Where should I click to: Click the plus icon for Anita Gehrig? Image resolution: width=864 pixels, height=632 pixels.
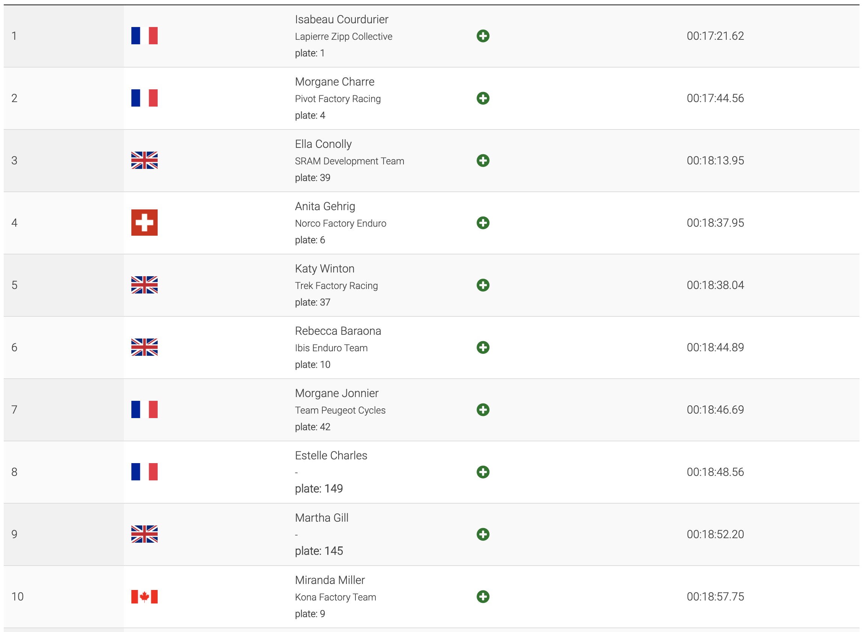pyautogui.click(x=483, y=223)
